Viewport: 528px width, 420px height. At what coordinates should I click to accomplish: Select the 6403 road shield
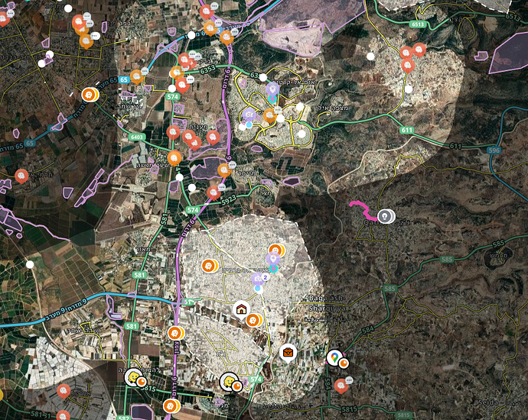137,137
